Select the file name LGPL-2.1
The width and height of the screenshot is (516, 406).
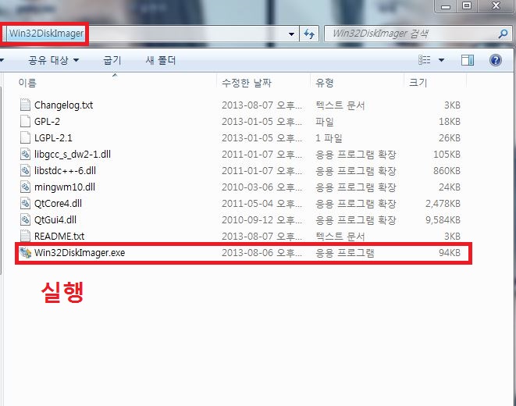coord(53,138)
